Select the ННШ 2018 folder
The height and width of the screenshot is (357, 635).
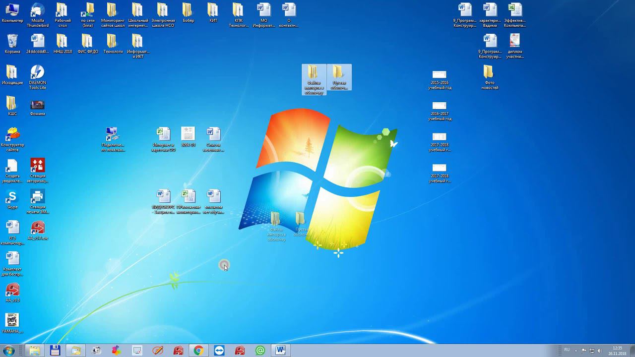coord(63,42)
